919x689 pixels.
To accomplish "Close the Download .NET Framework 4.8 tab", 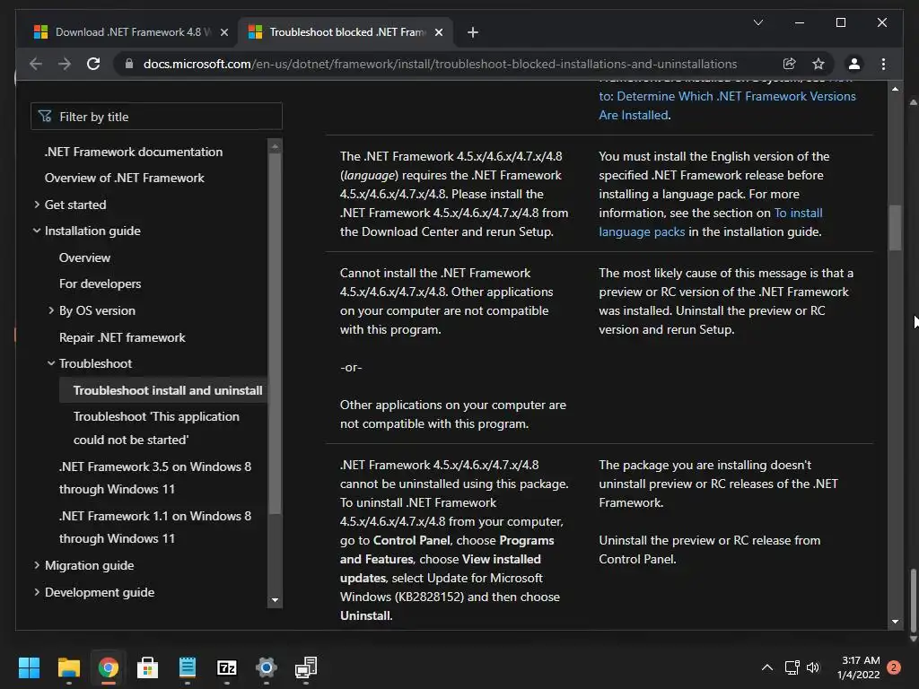I will (x=223, y=32).
